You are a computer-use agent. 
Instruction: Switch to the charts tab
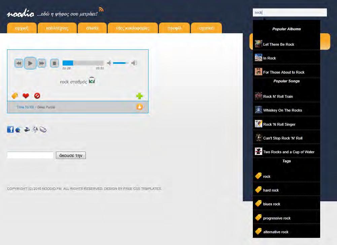[92, 28]
